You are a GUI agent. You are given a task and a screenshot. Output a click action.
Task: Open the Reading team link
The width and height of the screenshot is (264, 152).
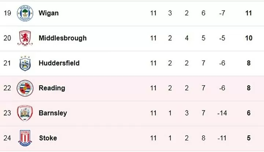click(x=52, y=88)
